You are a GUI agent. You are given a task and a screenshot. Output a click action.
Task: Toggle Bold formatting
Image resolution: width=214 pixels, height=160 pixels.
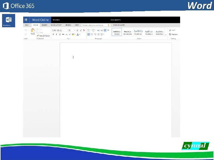coord(53,34)
